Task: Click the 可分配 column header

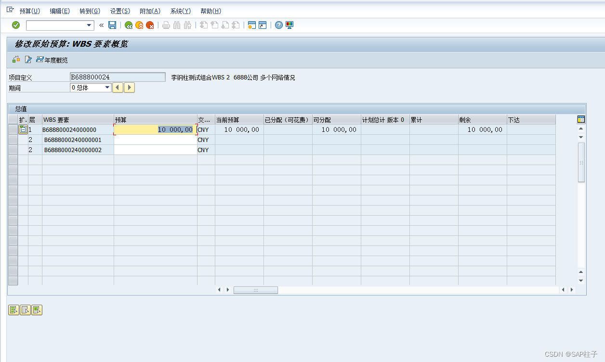Action: click(337, 119)
